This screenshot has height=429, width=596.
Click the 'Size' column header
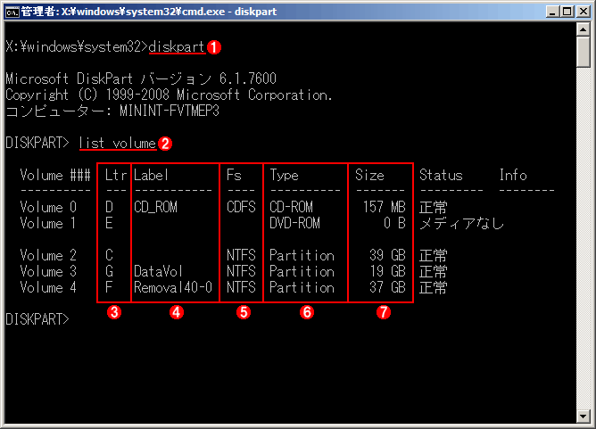click(369, 175)
